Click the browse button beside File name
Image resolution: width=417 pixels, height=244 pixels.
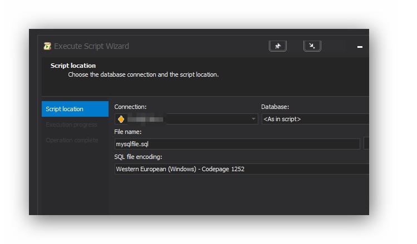coord(366,144)
